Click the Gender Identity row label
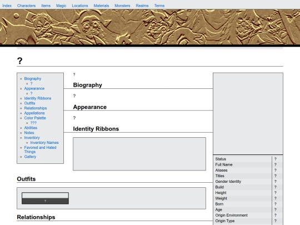Image resolution: width=300 pixels, height=225 pixels. click(x=228, y=182)
